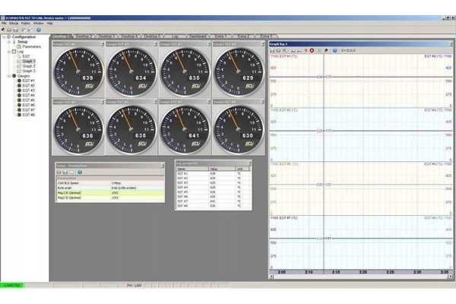Open the File menu
This screenshot has height=304, width=456.
click(4, 24)
